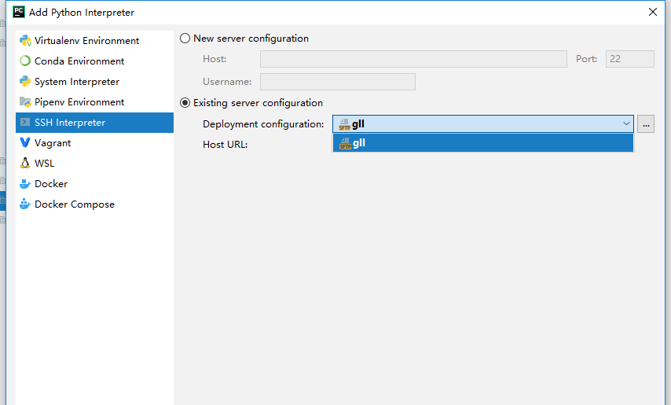This screenshot has height=405, width=671.
Task: Click the Username text field
Action: (338, 82)
